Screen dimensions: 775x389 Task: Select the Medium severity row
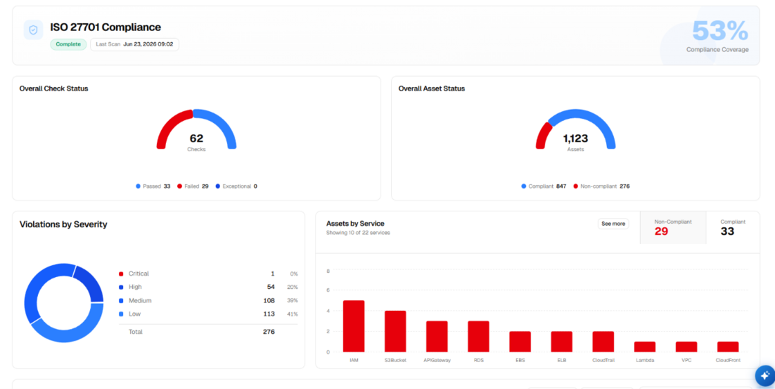coord(208,301)
